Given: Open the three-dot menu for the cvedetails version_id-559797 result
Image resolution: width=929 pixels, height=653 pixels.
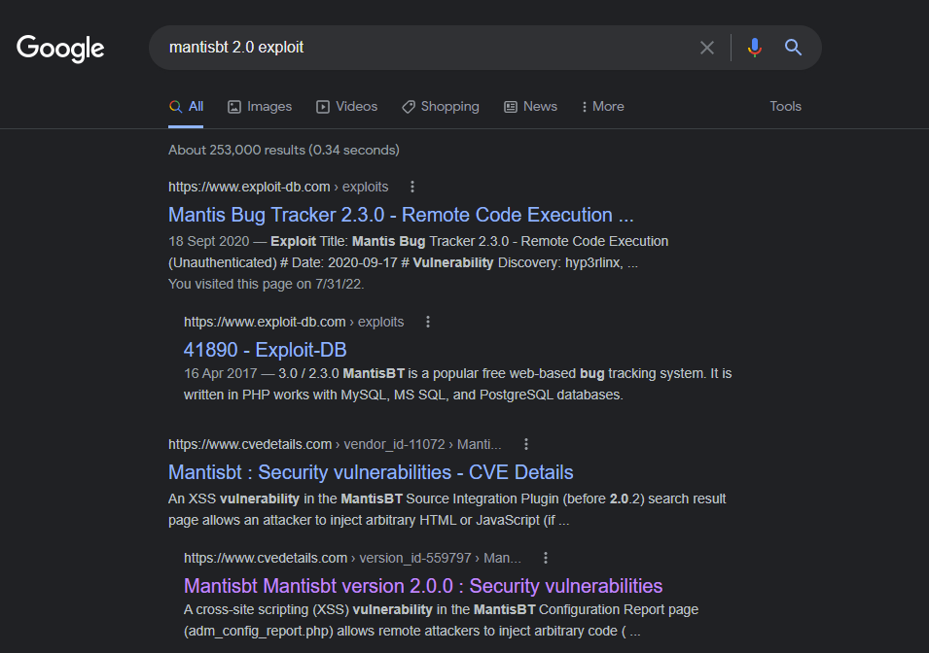Looking at the screenshot, I should click(x=546, y=559).
